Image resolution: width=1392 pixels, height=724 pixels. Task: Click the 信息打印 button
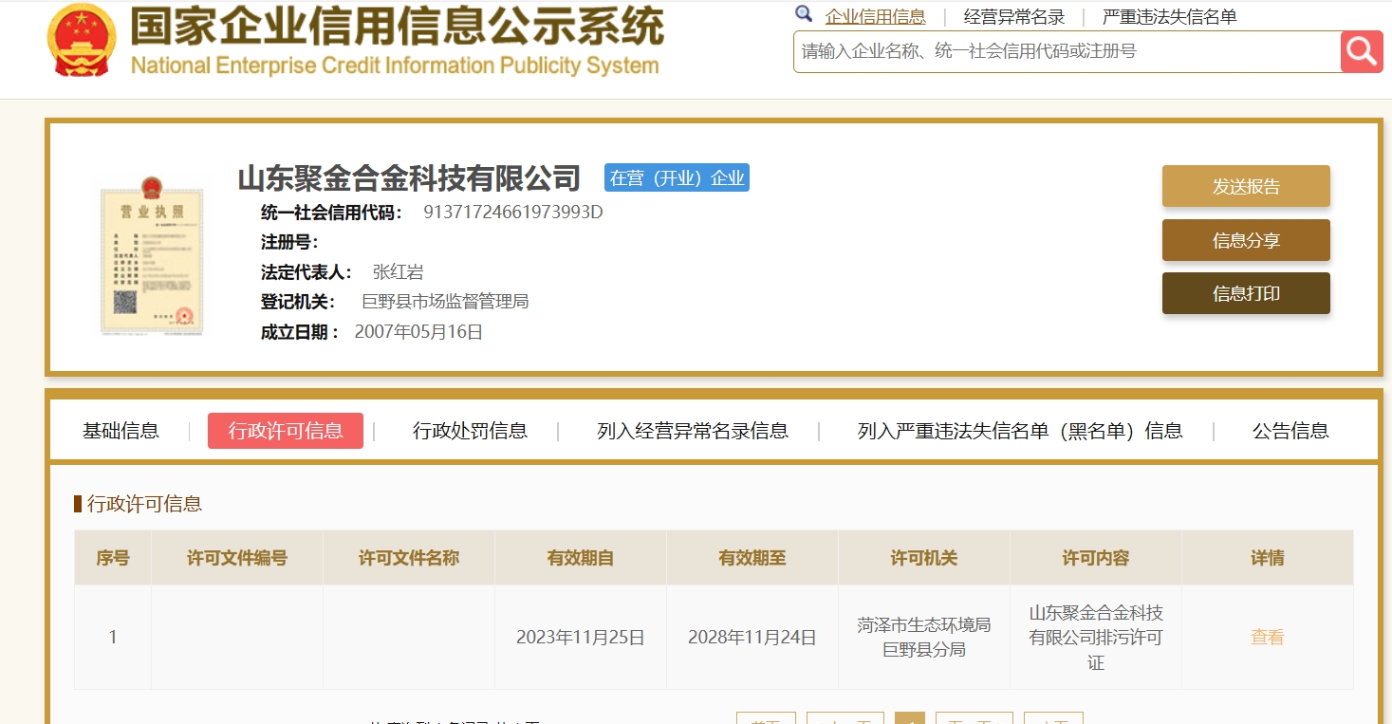pos(1246,293)
